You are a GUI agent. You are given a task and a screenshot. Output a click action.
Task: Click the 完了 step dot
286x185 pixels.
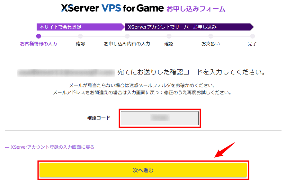(x=253, y=36)
